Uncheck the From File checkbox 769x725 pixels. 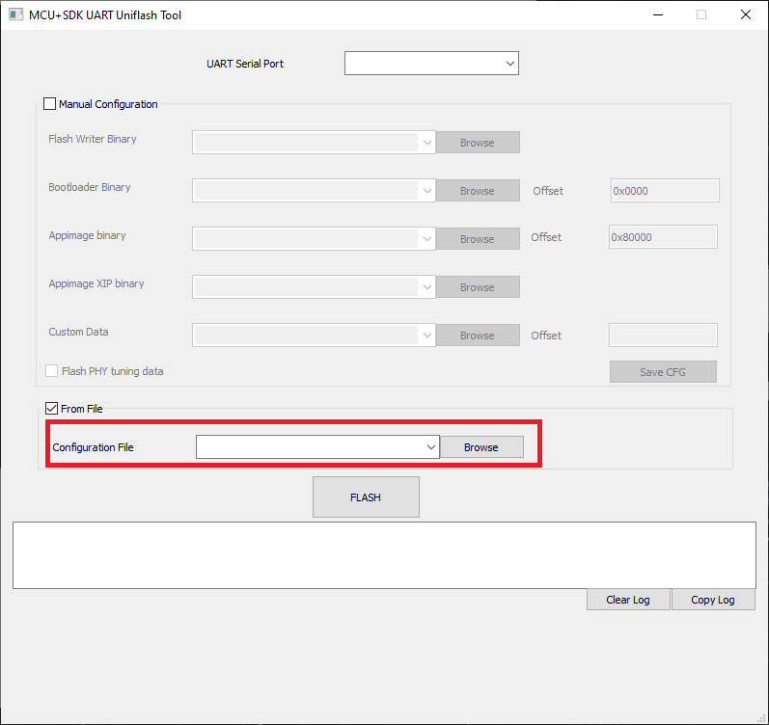52,409
